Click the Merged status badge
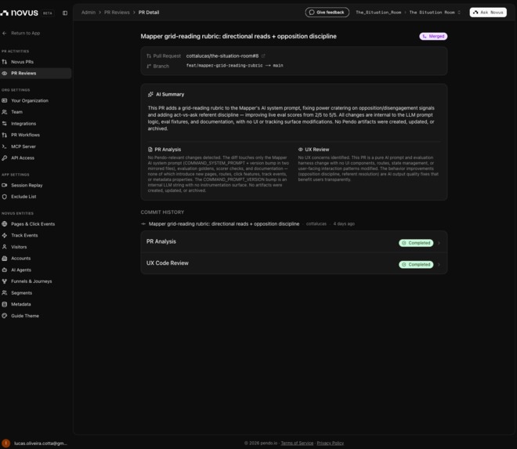Screen dimensions: 517x449 point(433,36)
